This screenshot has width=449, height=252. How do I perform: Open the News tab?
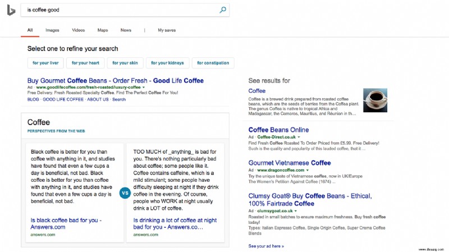tap(126, 30)
